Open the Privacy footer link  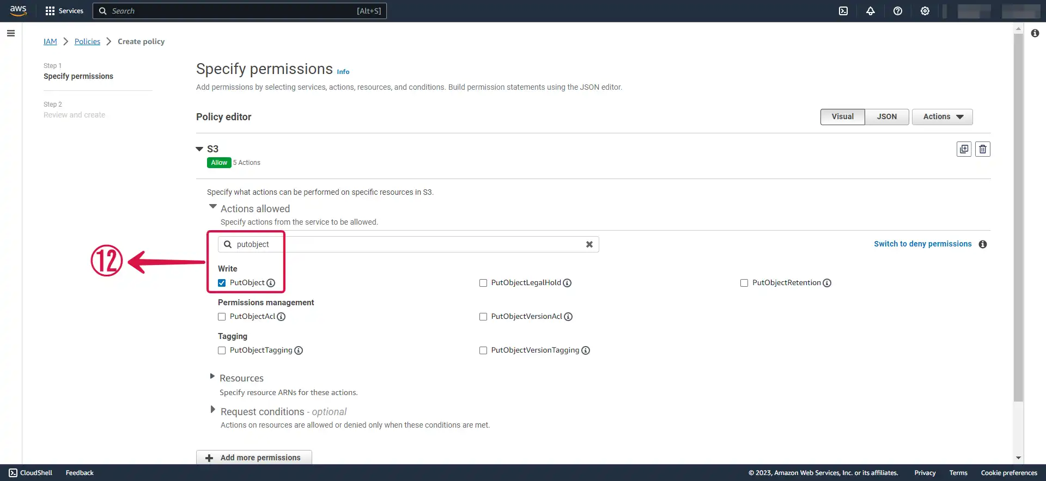click(925, 473)
